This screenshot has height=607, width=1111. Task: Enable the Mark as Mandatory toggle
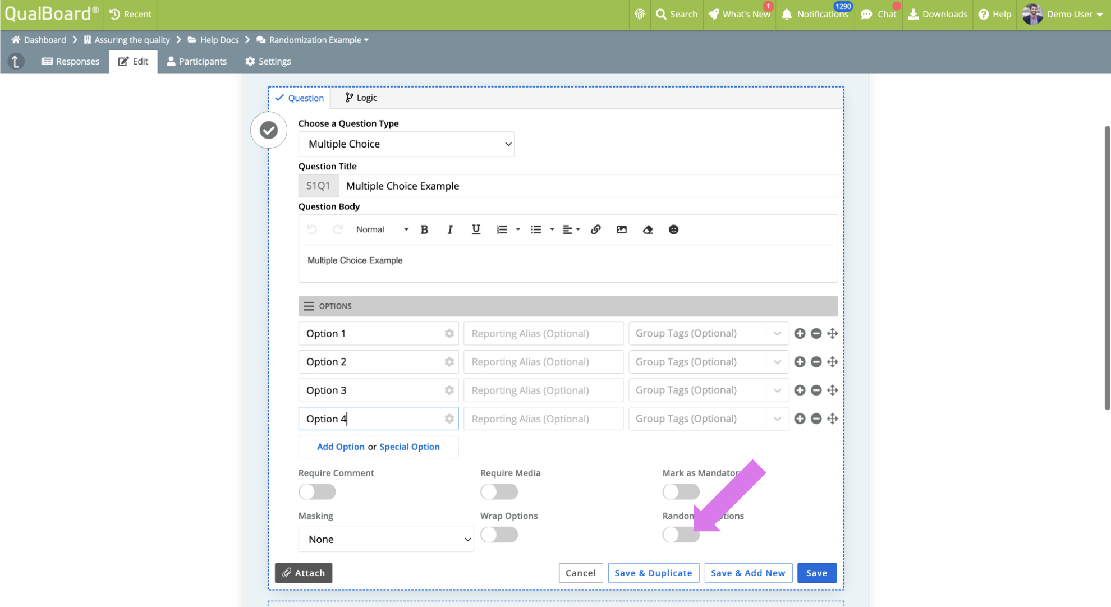pyautogui.click(x=681, y=492)
